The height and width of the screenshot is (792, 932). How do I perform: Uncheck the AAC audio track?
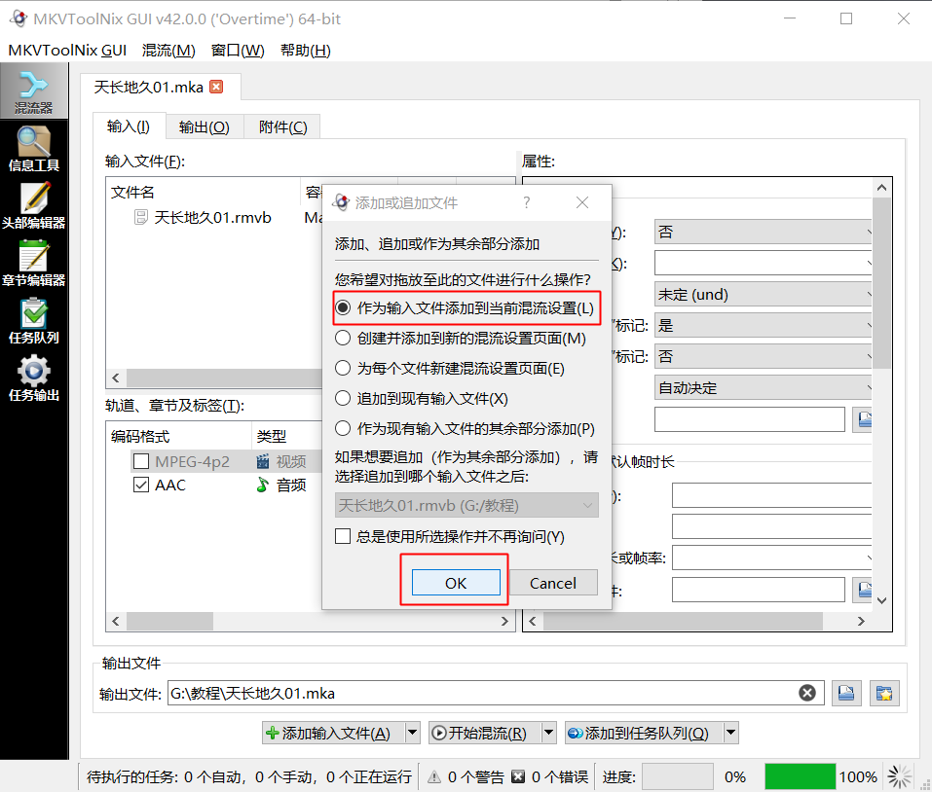click(141, 486)
